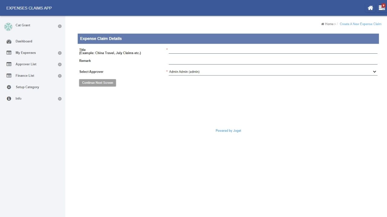Focus the Title input field
Image resolution: width=387 pixels, height=217 pixels.
[x=273, y=50]
